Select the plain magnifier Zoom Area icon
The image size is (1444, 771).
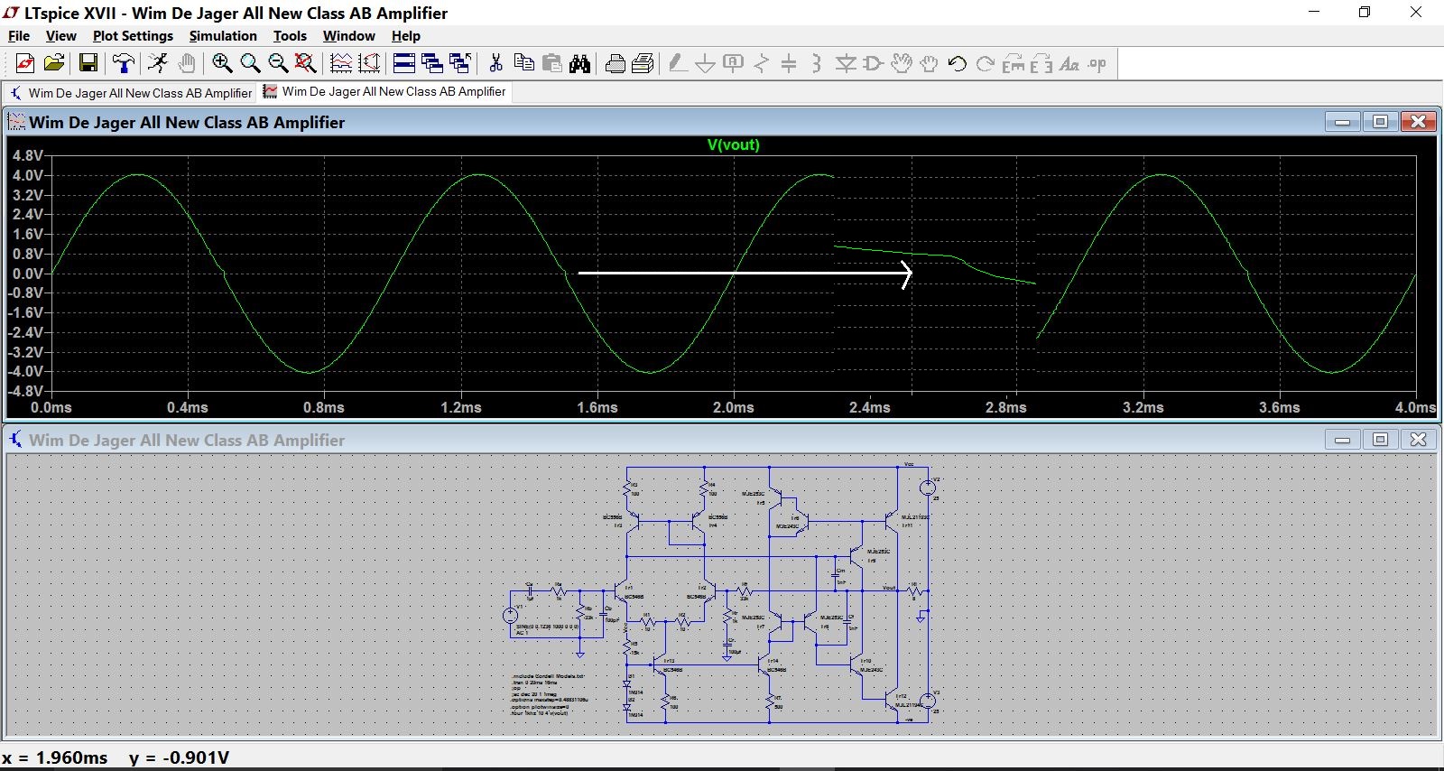coord(250,63)
